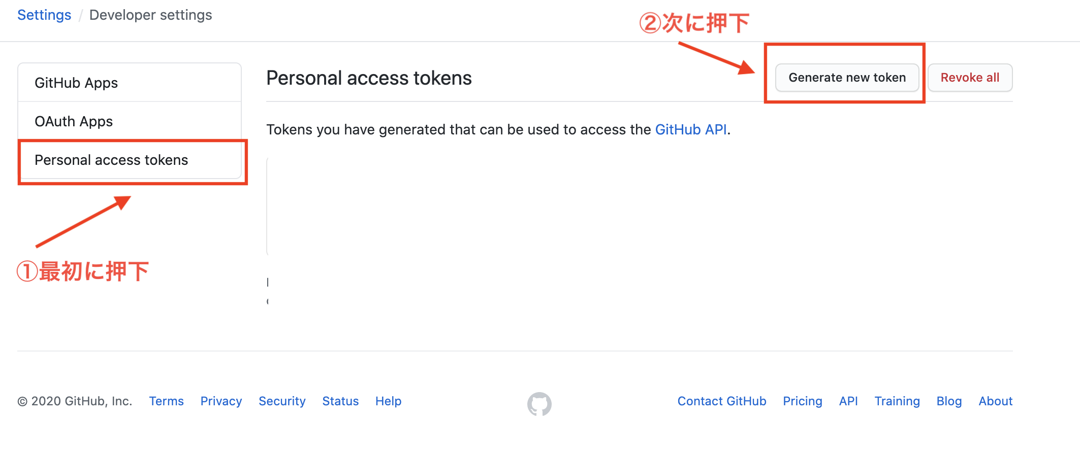Open the Help footer link
Viewport: 1080px width, 455px height.
(x=388, y=401)
